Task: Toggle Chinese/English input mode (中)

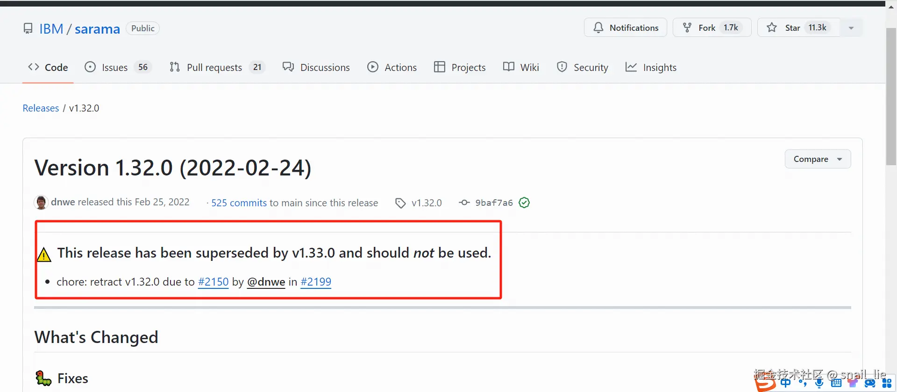Action: click(786, 383)
